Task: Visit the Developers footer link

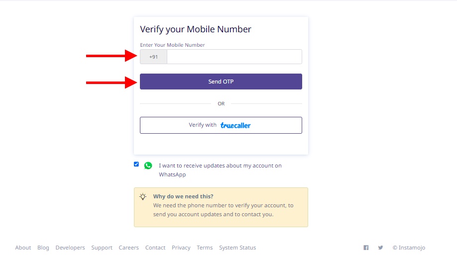Action: pos(70,248)
